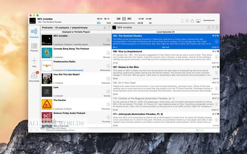Viewport: 247px width, 154px height.
Task: Select the Lore podcast
Action: click(x=76, y=91)
